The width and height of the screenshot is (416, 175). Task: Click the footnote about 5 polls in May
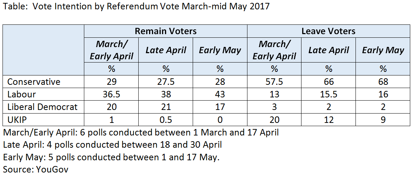pyautogui.click(x=111, y=157)
